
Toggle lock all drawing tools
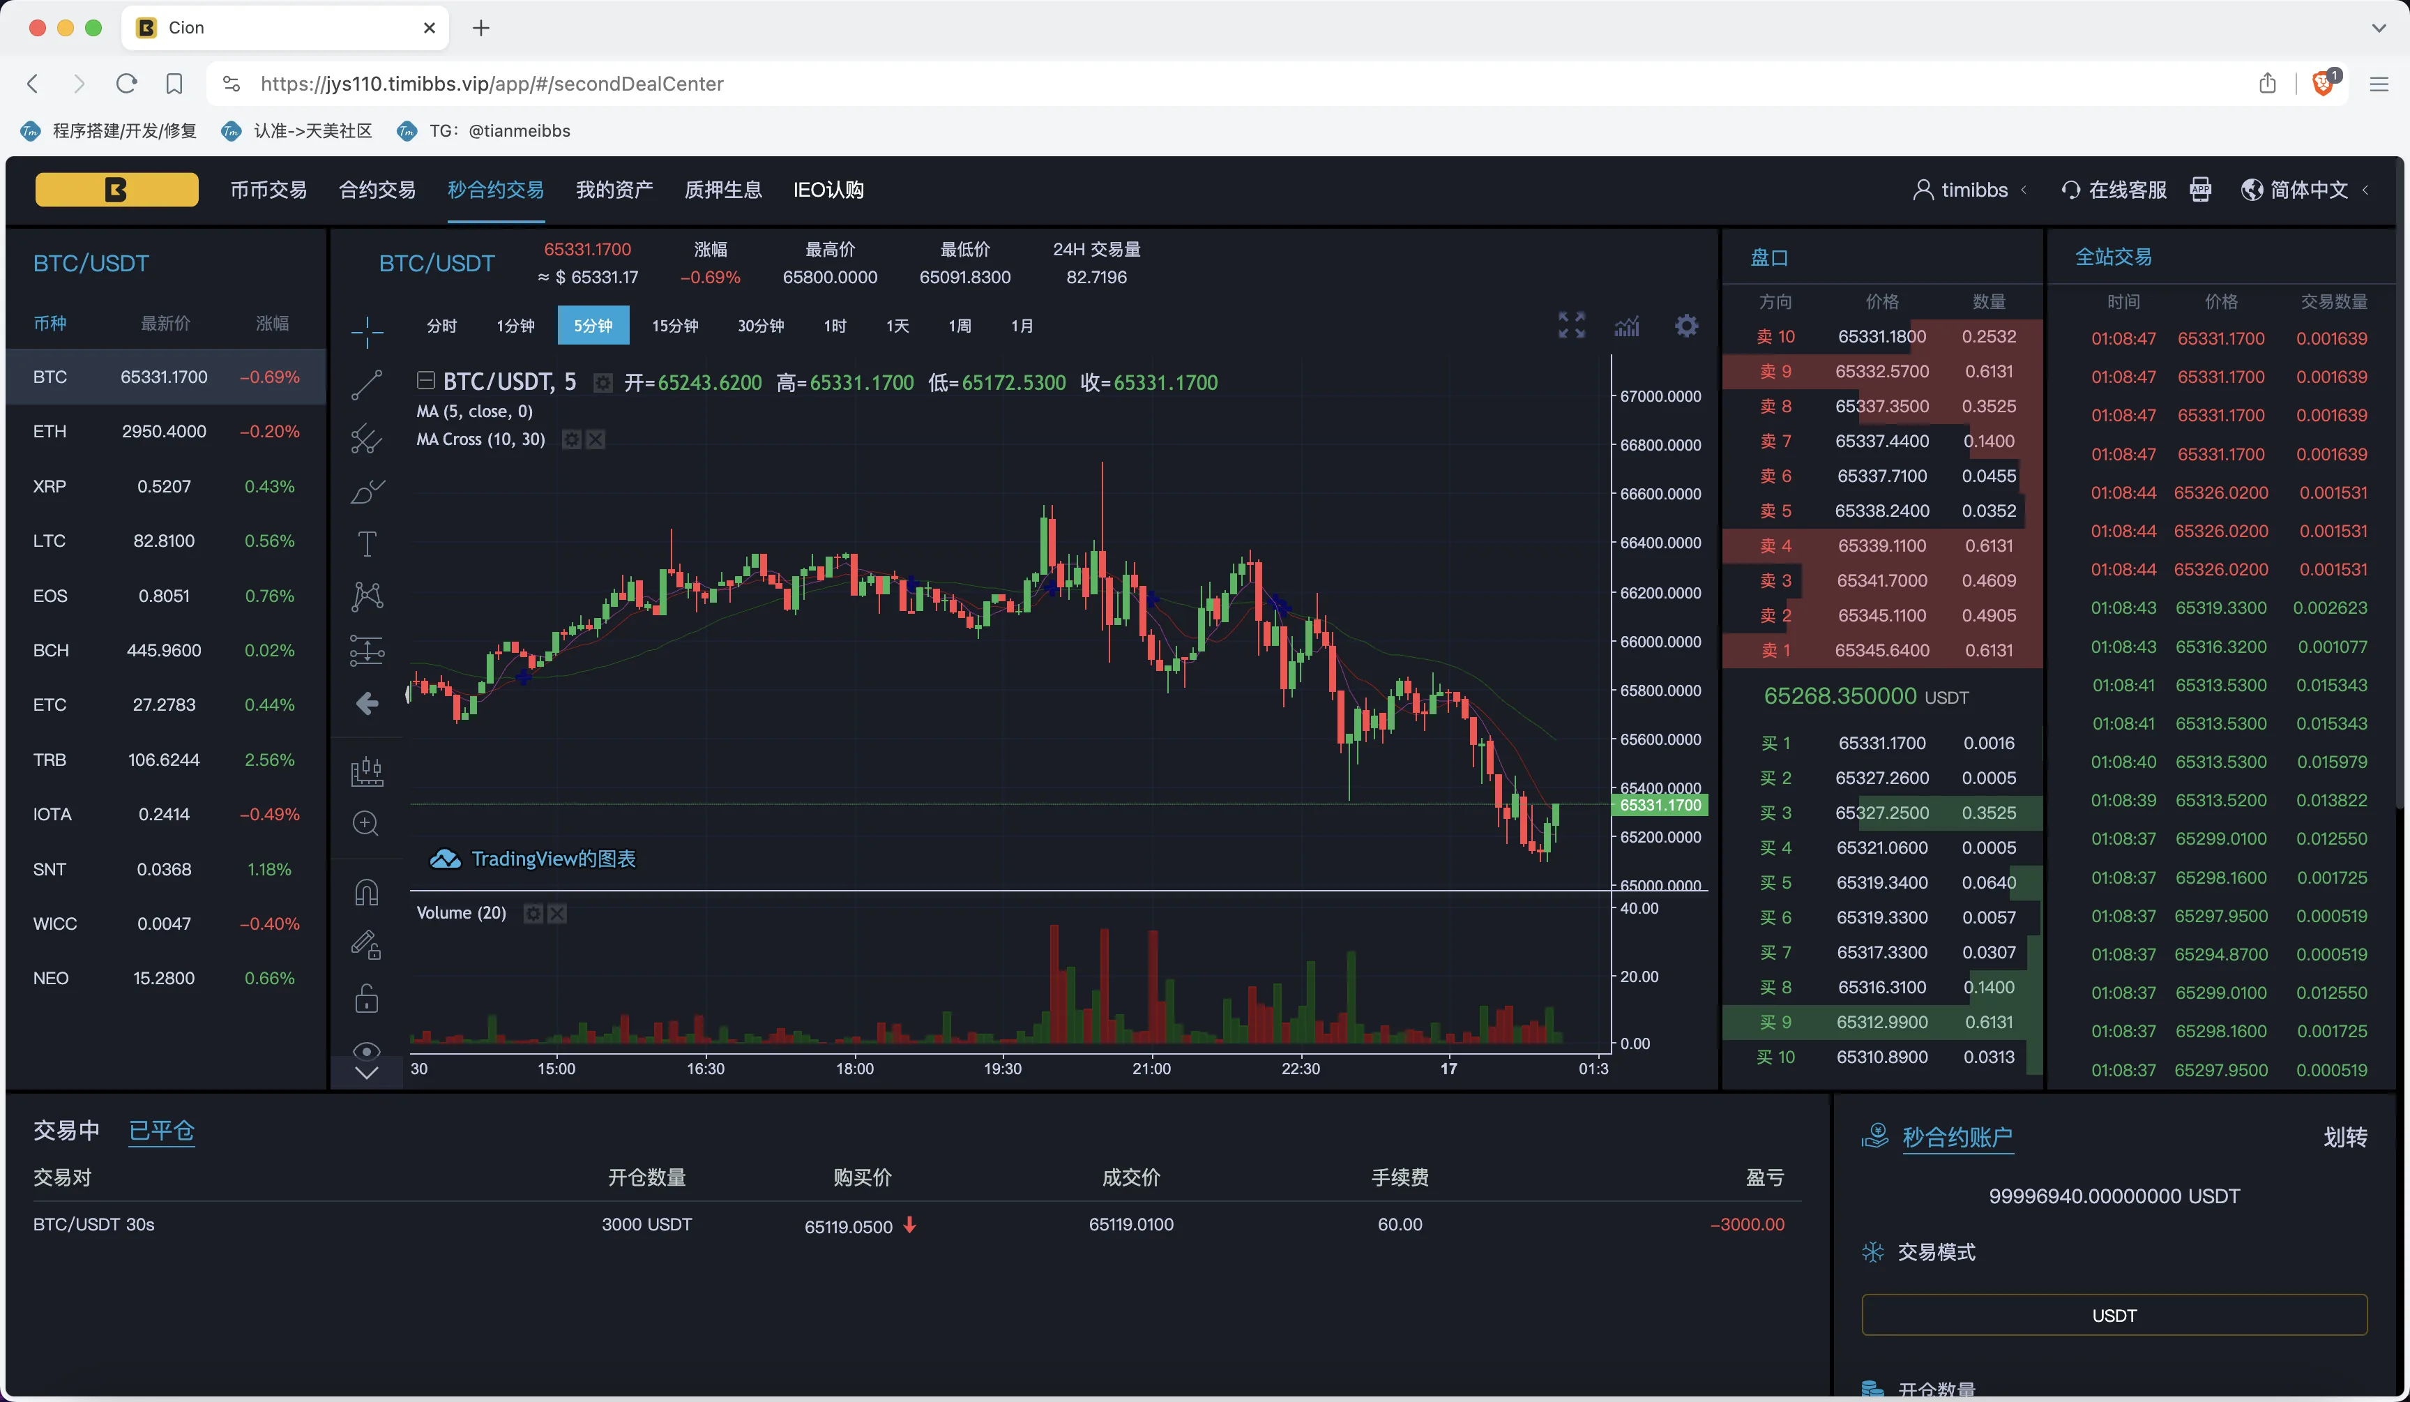coord(366,1000)
